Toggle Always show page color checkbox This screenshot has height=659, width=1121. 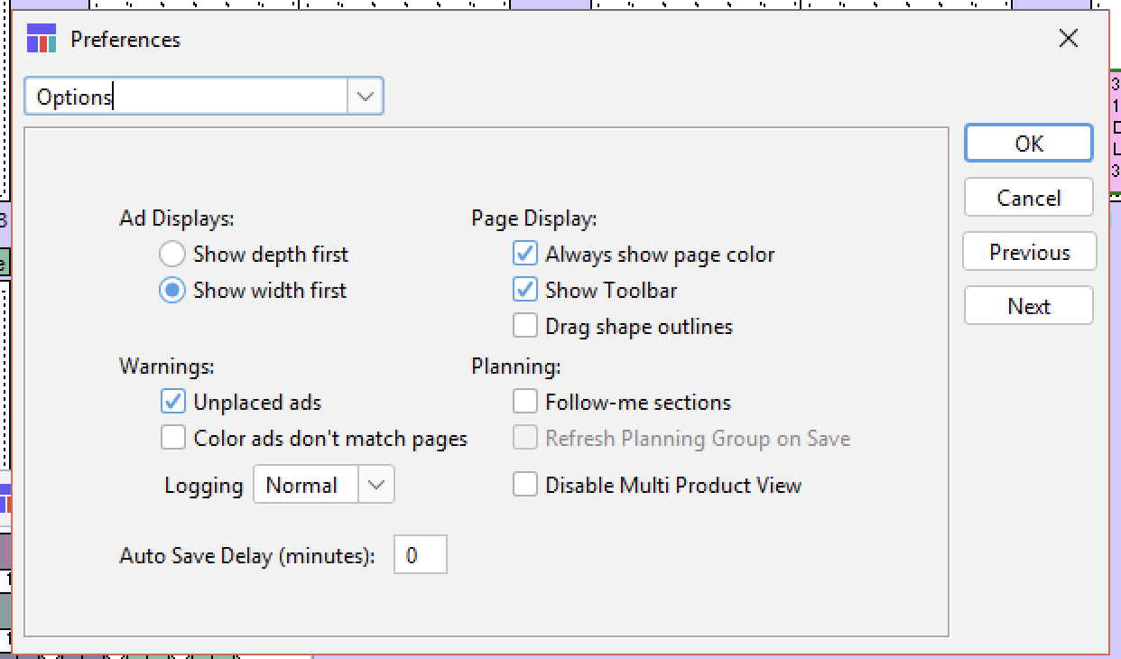(525, 255)
